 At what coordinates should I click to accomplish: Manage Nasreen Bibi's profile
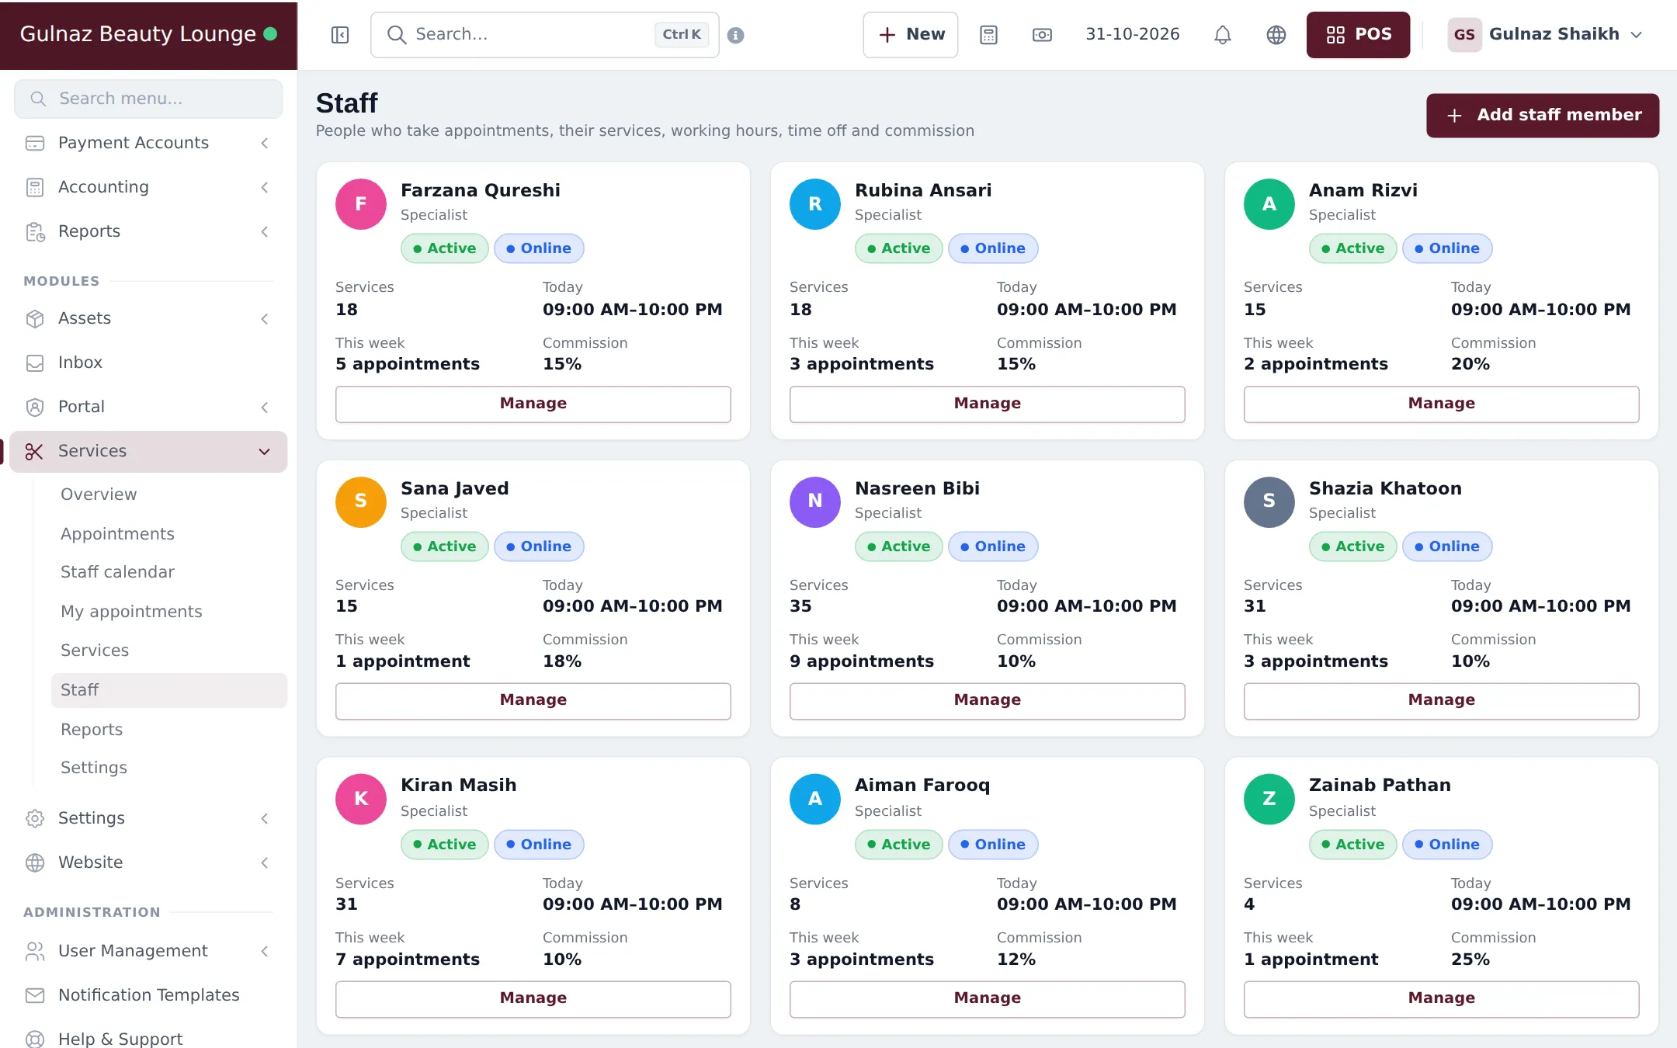tap(987, 700)
